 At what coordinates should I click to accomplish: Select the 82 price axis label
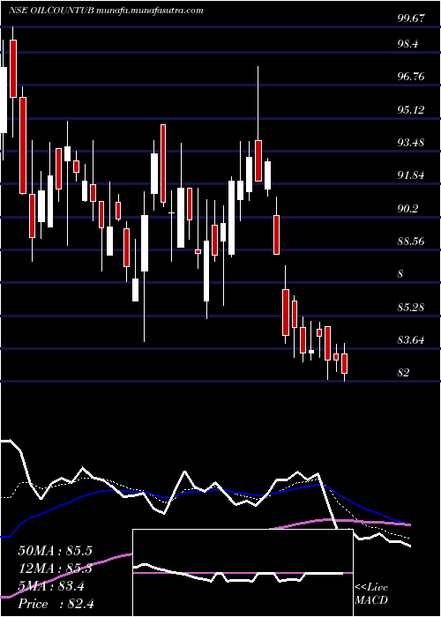tap(404, 372)
